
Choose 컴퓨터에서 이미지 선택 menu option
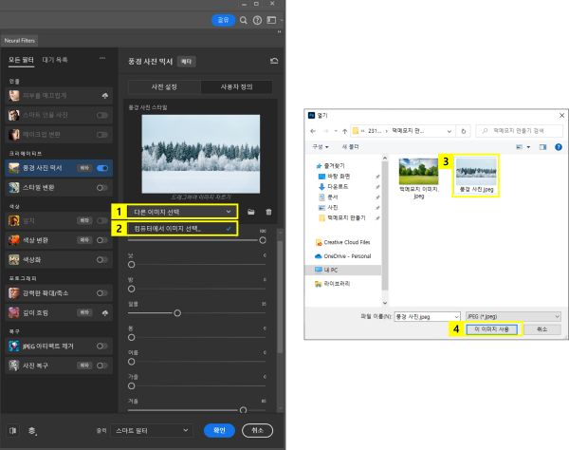(182, 229)
